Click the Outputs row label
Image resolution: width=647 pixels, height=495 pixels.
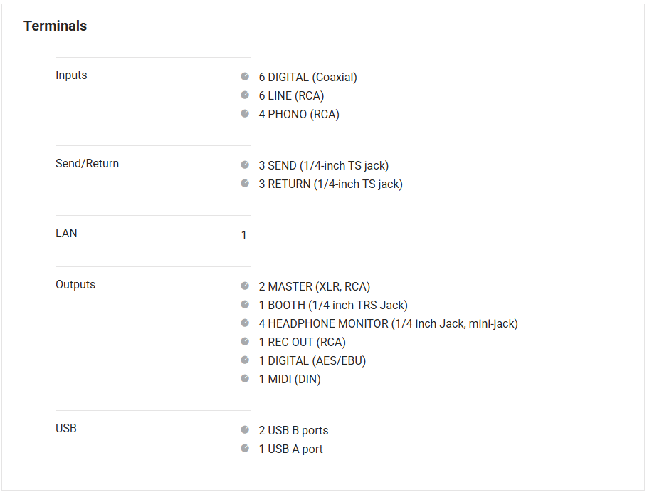coord(75,285)
